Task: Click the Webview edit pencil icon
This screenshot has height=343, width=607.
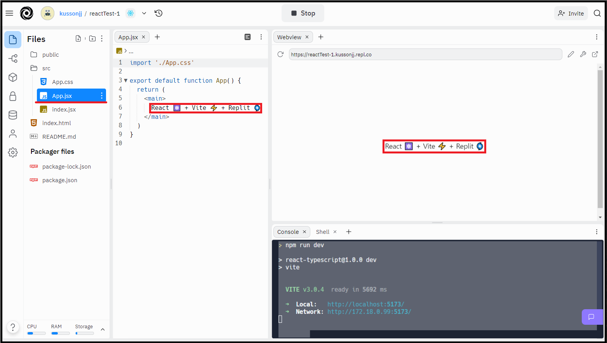Action: coord(570,54)
